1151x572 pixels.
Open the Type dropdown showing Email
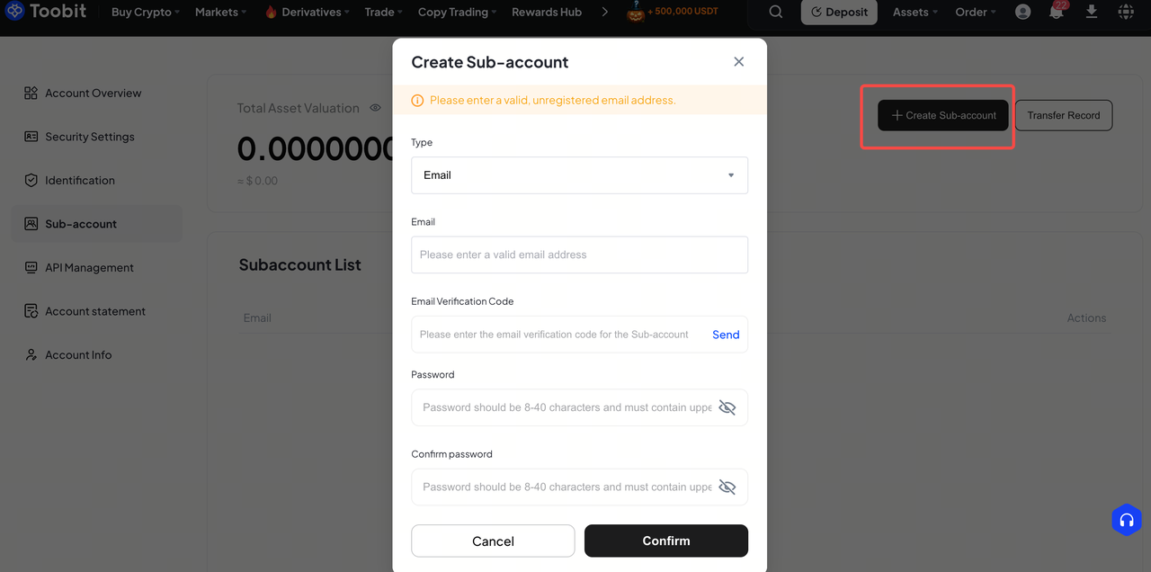coord(579,175)
